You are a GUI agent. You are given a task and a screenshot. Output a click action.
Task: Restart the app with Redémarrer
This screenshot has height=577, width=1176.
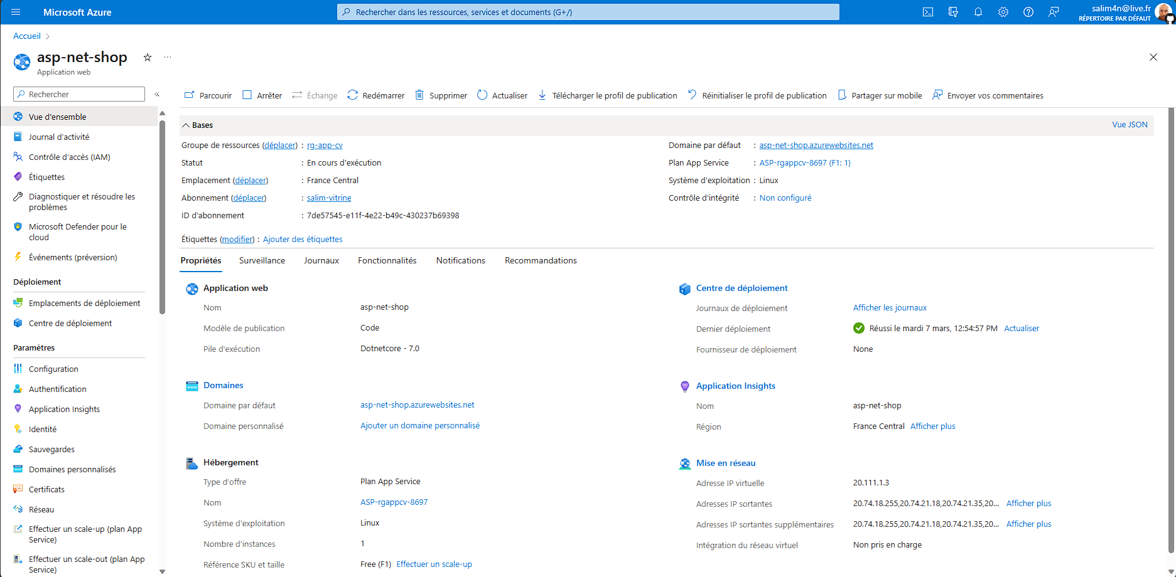click(376, 95)
